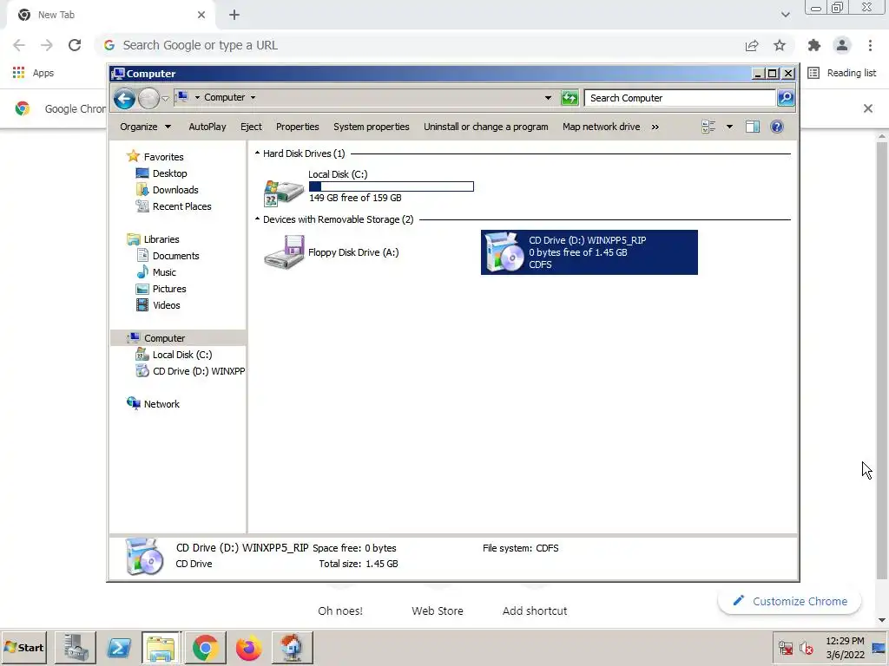This screenshot has height=666, width=889.
Task: Open a new Chrome tab with plus
Action: (x=234, y=15)
